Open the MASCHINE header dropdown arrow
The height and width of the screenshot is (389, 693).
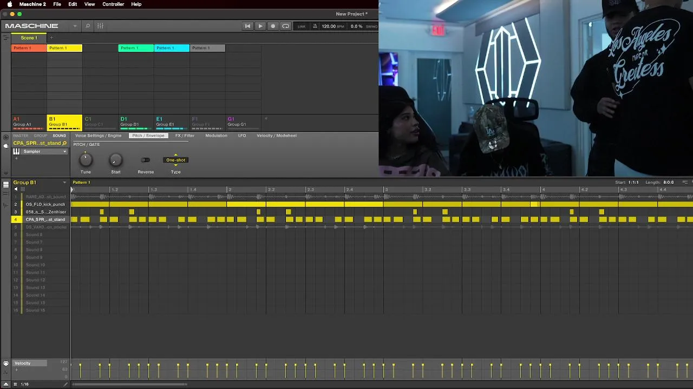point(75,26)
